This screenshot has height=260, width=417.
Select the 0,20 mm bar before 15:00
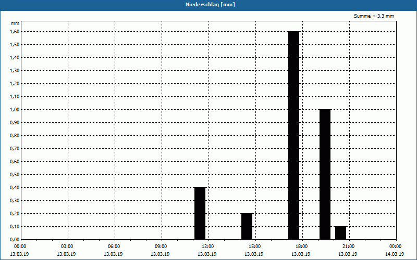[x=247, y=226]
